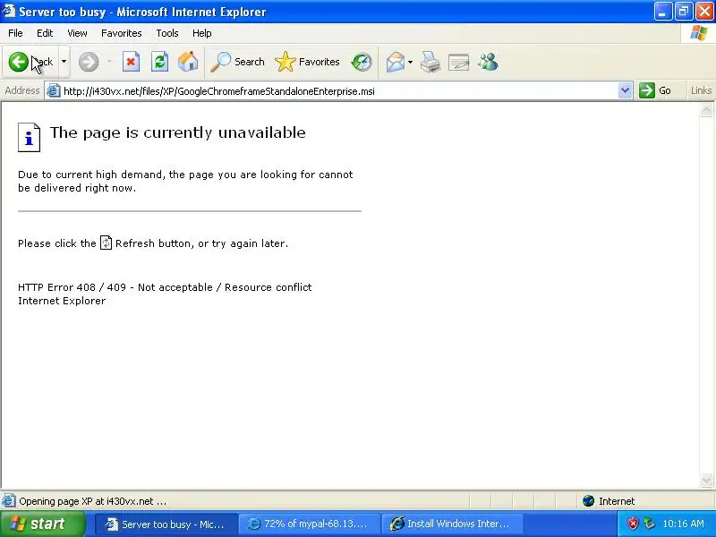Open the Favorites star toolbar button
Screen dimensions: 716x537
click(307, 62)
